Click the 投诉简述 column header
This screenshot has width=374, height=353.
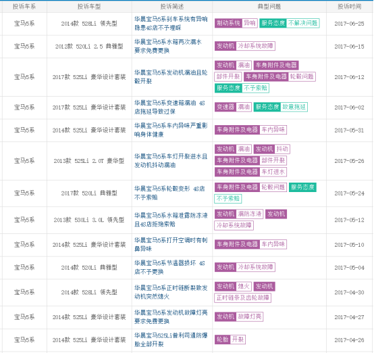tap(172, 7)
